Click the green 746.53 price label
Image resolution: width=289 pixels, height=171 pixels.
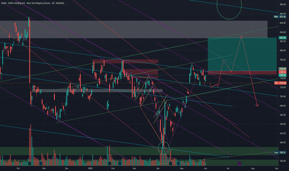(x=283, y=75)
